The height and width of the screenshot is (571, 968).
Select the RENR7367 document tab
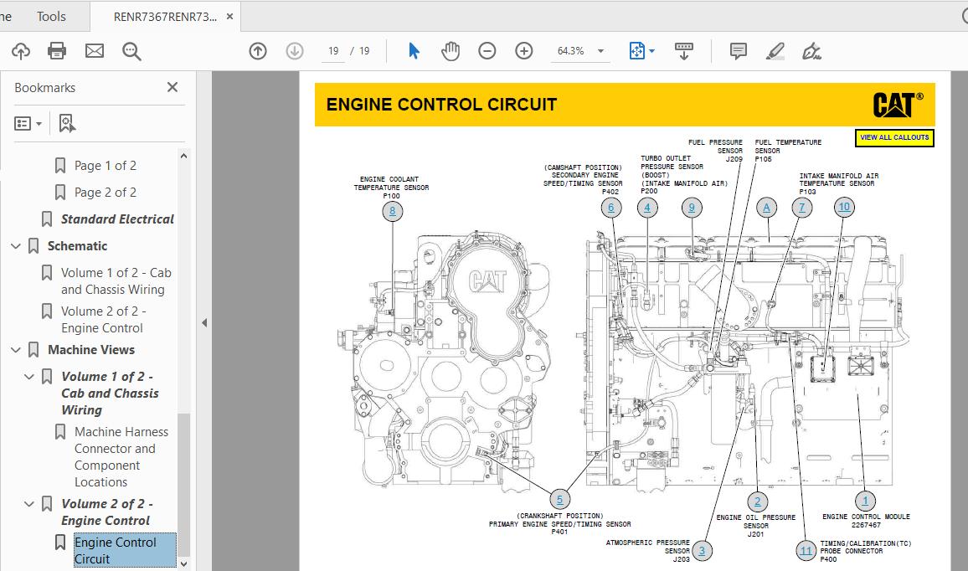pos(165,17)
